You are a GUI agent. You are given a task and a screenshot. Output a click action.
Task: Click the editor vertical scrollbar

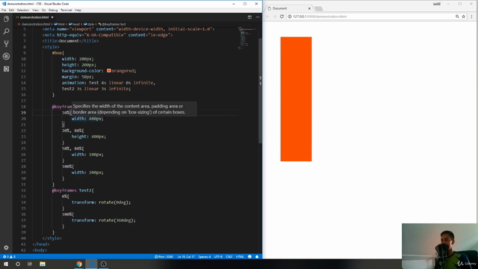point(260,91)
